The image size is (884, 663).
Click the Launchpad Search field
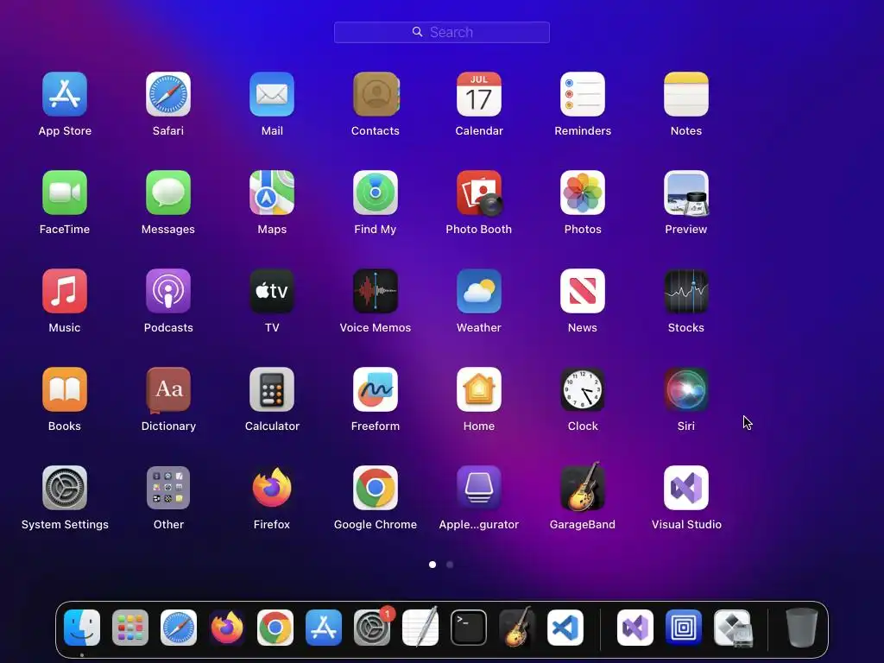click(x=441, y=32)
